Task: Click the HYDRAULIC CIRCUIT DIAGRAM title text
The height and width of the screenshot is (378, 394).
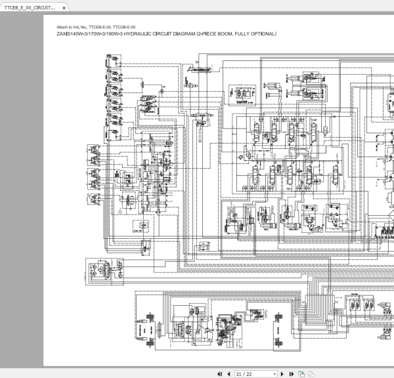Action: pos(167,33)
